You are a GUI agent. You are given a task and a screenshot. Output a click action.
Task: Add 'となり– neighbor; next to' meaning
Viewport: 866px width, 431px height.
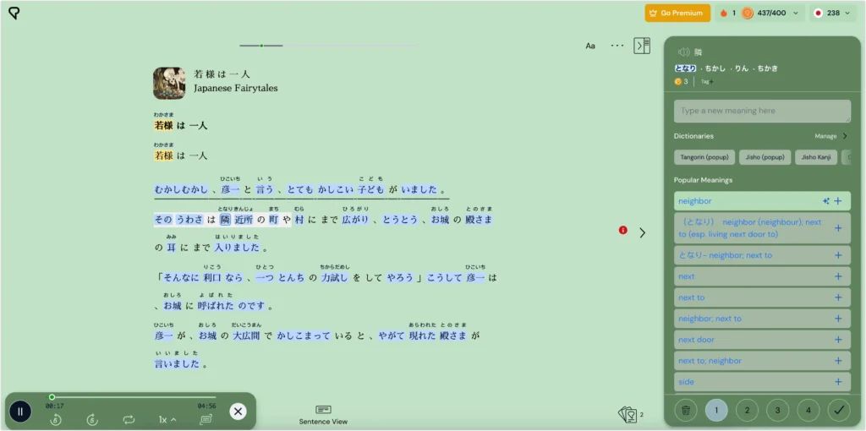pos(838,255)
